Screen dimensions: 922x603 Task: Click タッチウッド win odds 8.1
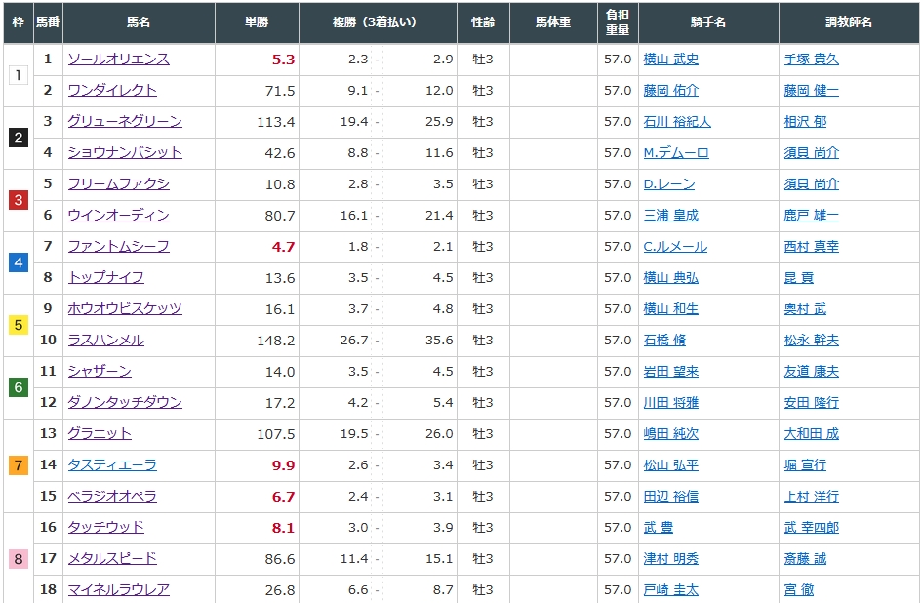click(x=283, y=528)
